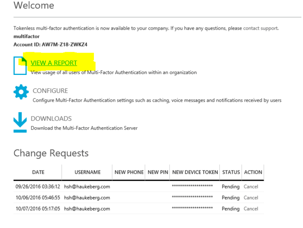Click the masked device token in 10/06/2016 row
This screenshot has width=303, height=228.
click(x=192, y=197)
